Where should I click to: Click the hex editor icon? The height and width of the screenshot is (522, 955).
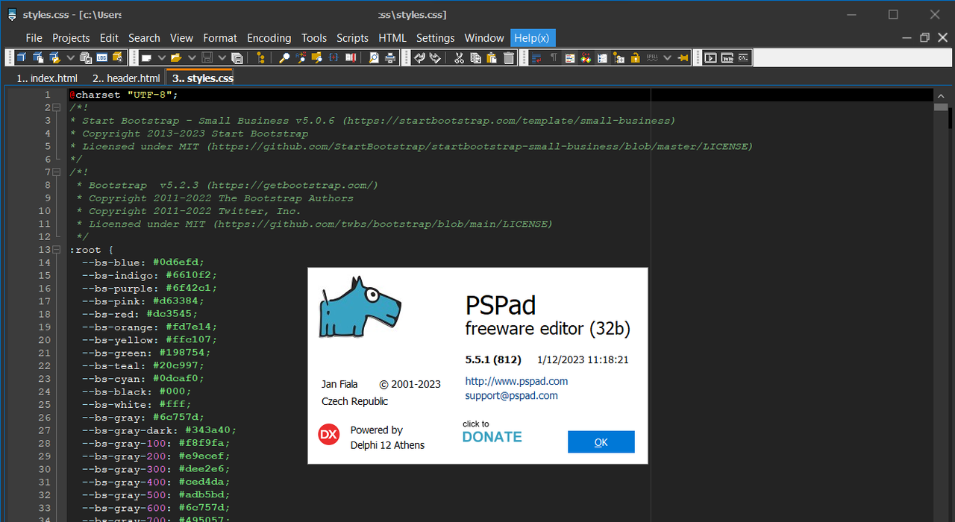pos(727,57)
